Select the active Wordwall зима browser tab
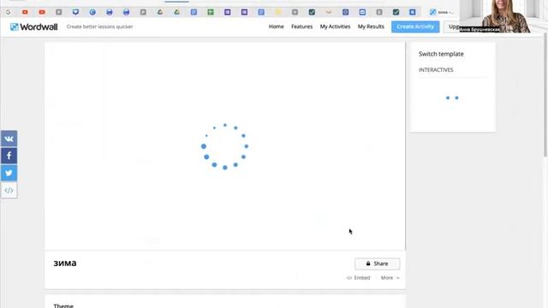 point(442,12)
